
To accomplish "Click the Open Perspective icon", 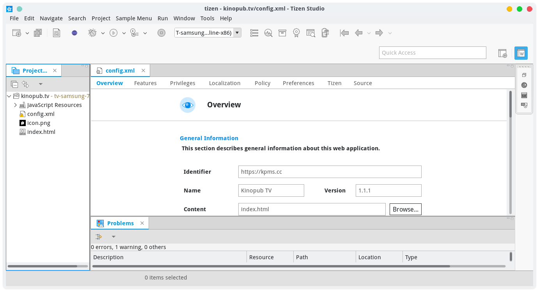I will click(502, 53).
